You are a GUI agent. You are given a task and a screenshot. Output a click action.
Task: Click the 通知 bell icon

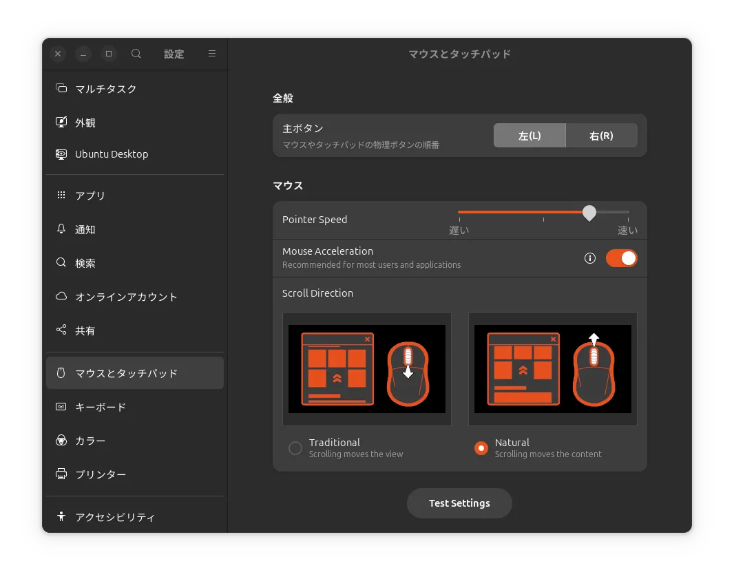[61, 229]
